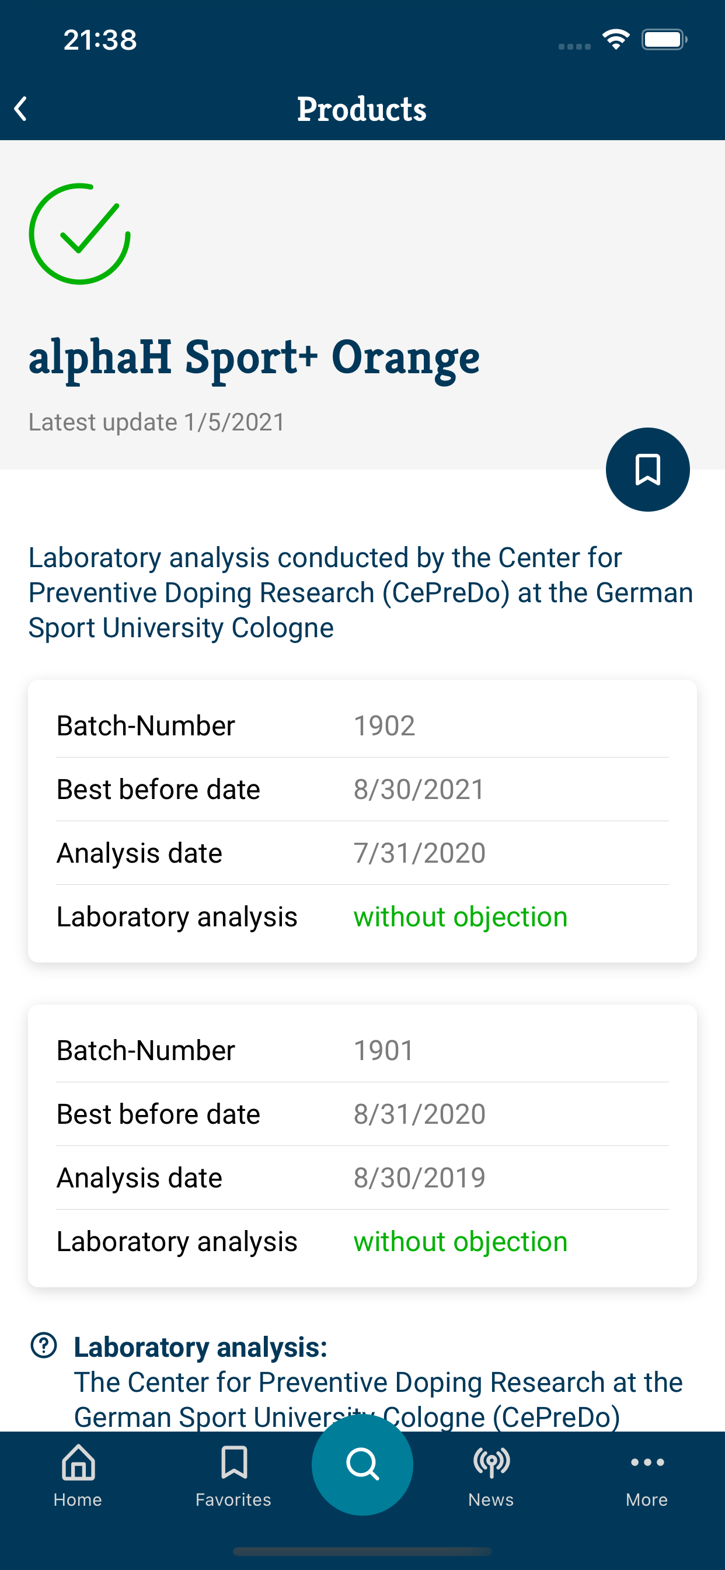Select best before date 8/30/2021 row
725x1570 pixels.
coord(362,789)
